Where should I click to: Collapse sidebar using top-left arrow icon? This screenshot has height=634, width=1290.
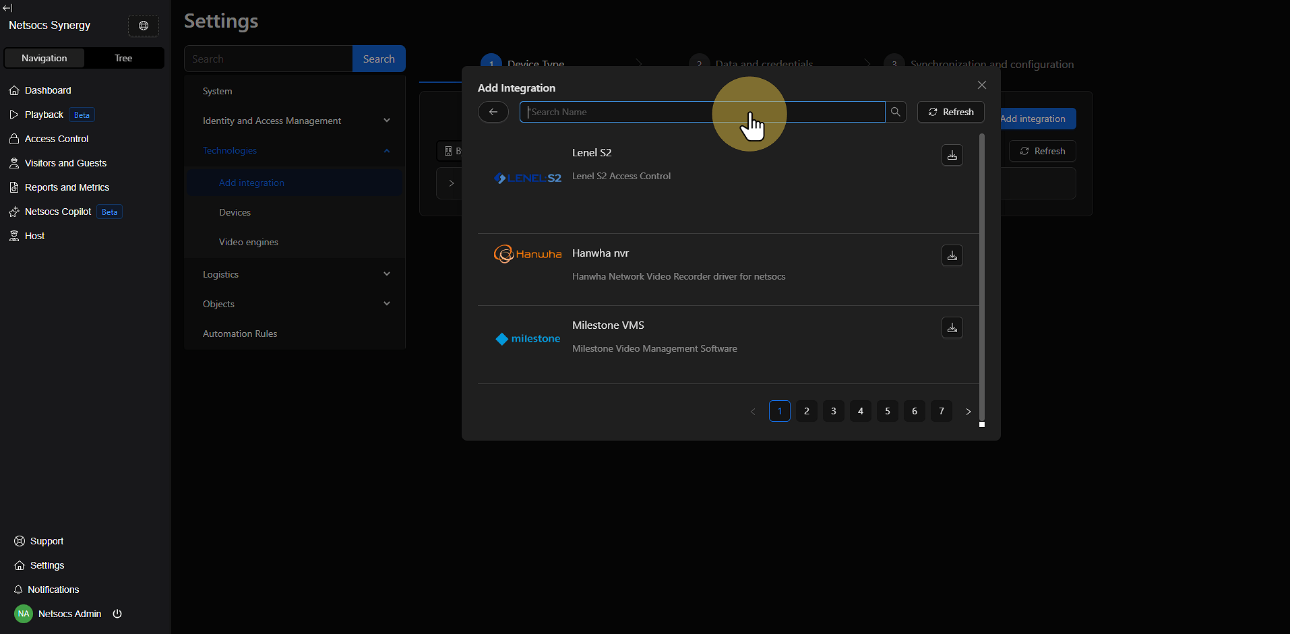pos(7,8)
